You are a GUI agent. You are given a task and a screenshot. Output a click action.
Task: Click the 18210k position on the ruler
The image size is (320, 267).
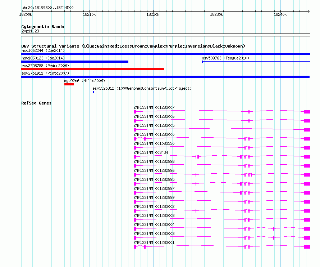click(x=89, y=14)
